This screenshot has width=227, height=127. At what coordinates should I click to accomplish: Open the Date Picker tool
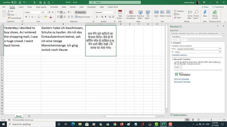[120, 14]
